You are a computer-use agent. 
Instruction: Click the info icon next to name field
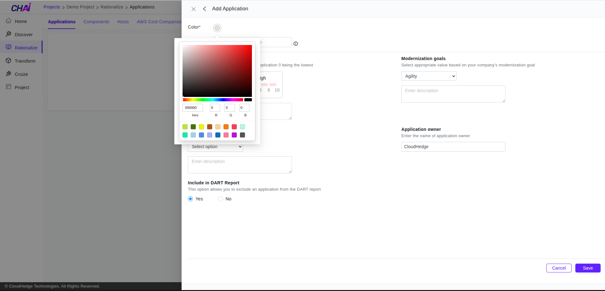[296, 44]
